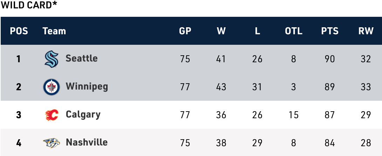The height and width of the screenshot is (156, 382).
Task: Click the Seattle Kraken logo
Action: point(52,59)
